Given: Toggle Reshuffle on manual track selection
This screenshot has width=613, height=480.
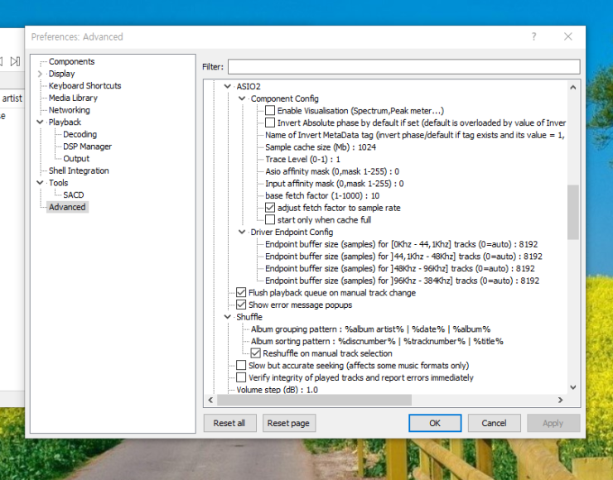Looking at the screenshot, I should 256,353.
